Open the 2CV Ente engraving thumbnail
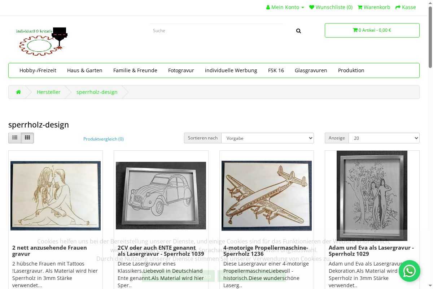Image resolution: width=433 pixels, height=289 pixels. pyautogui.click(x=161, y=195)
